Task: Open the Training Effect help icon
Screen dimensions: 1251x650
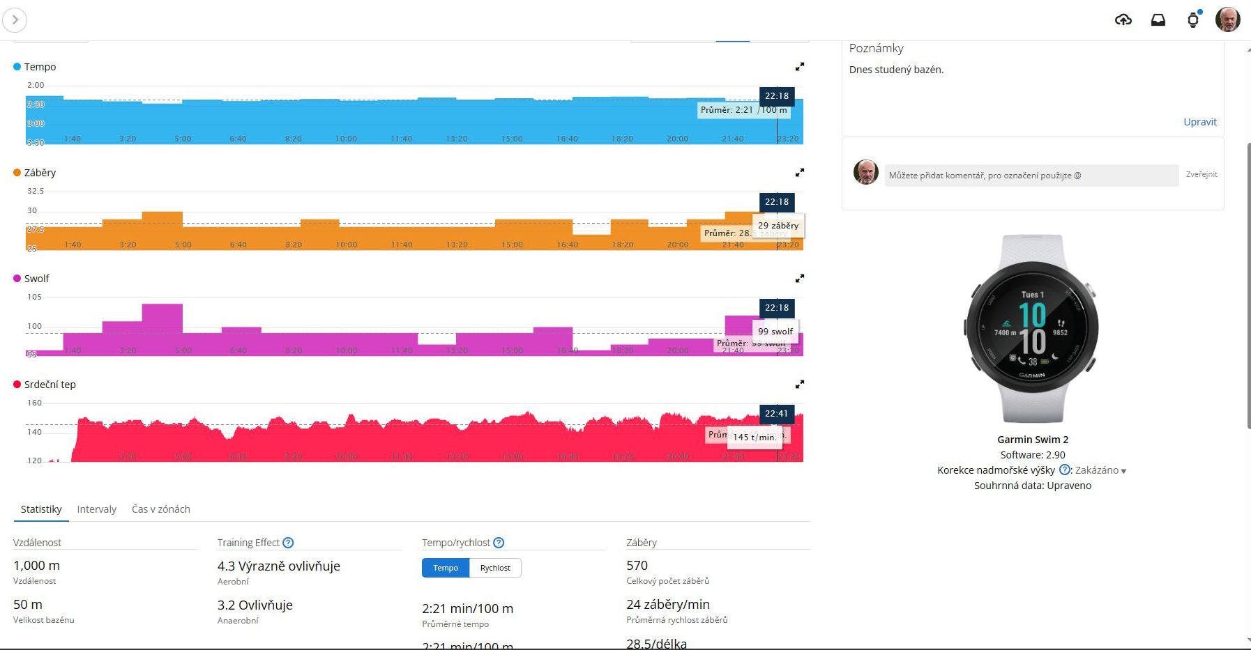Action: (288, 543)
